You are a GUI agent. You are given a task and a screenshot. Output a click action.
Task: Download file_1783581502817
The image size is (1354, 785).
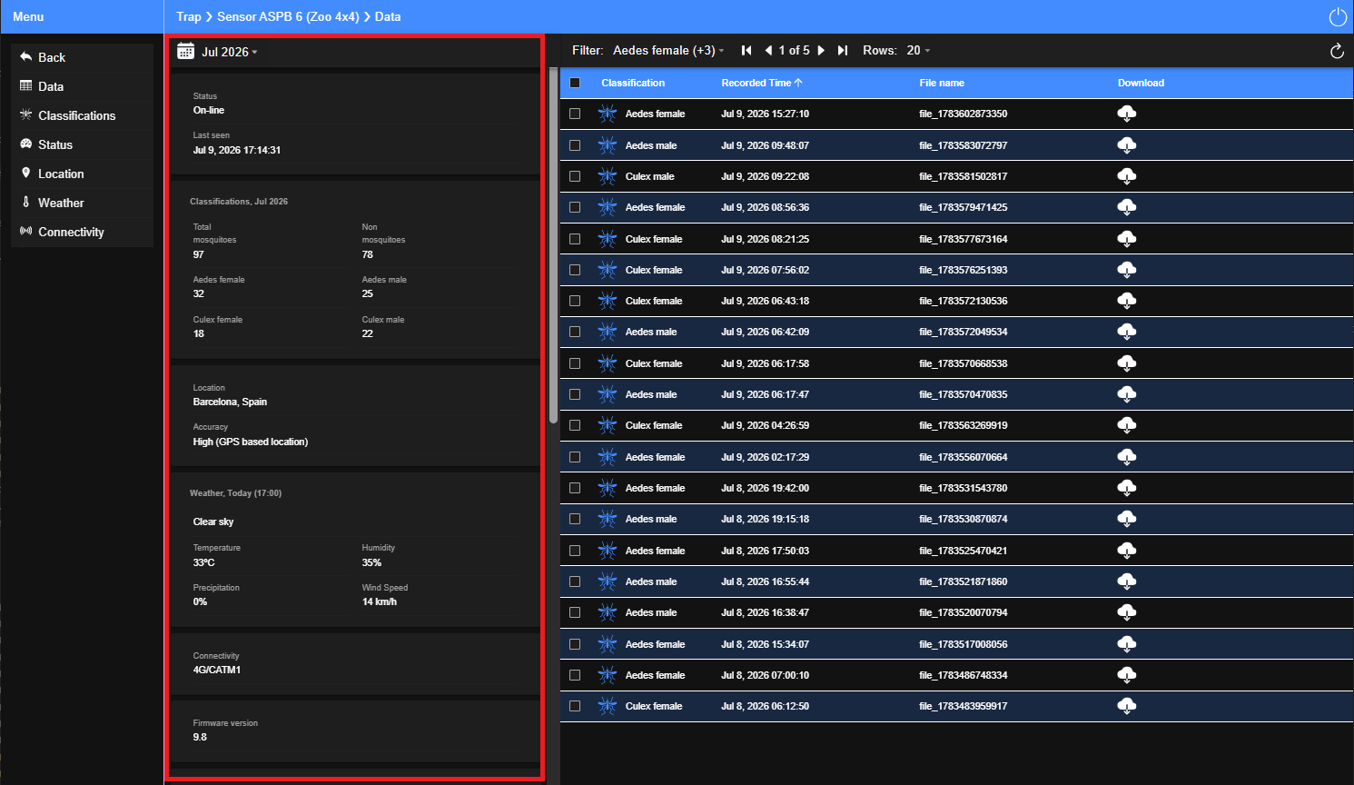click(x=1127, y=176)
